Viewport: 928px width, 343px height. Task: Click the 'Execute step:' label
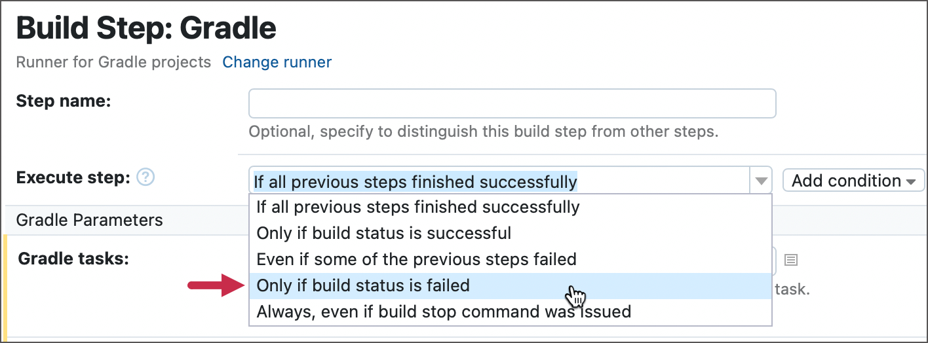tap(74, 177)
